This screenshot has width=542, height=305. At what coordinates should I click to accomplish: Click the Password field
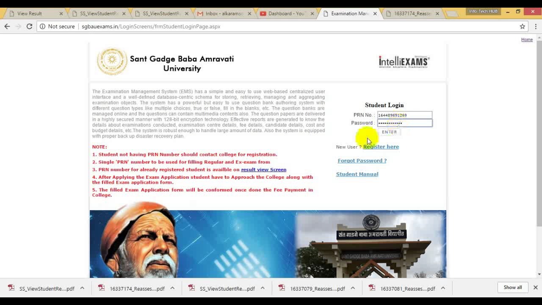pos(404,123)
